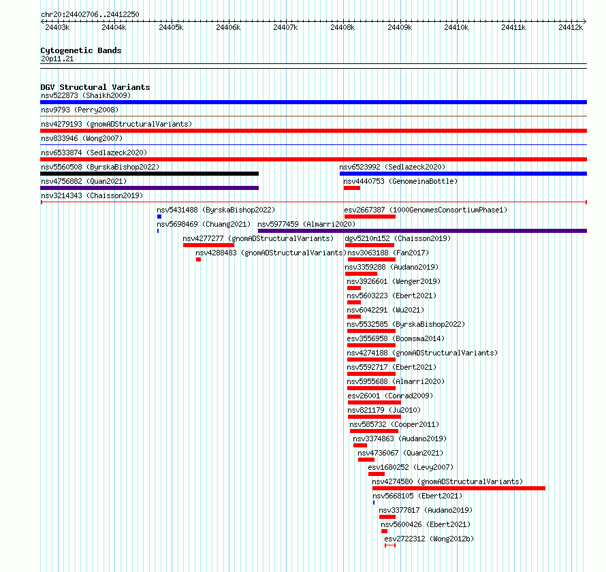Click nsv3359288 (Audano2019) label

[392, 267]
